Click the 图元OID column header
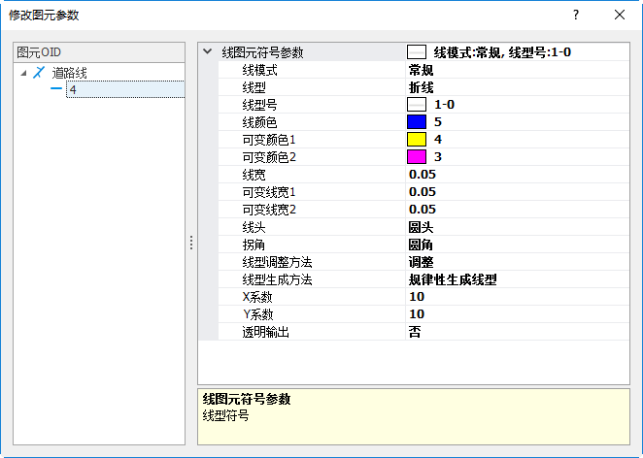The height and width of the screenshot is (458, 643). point(97,51)
